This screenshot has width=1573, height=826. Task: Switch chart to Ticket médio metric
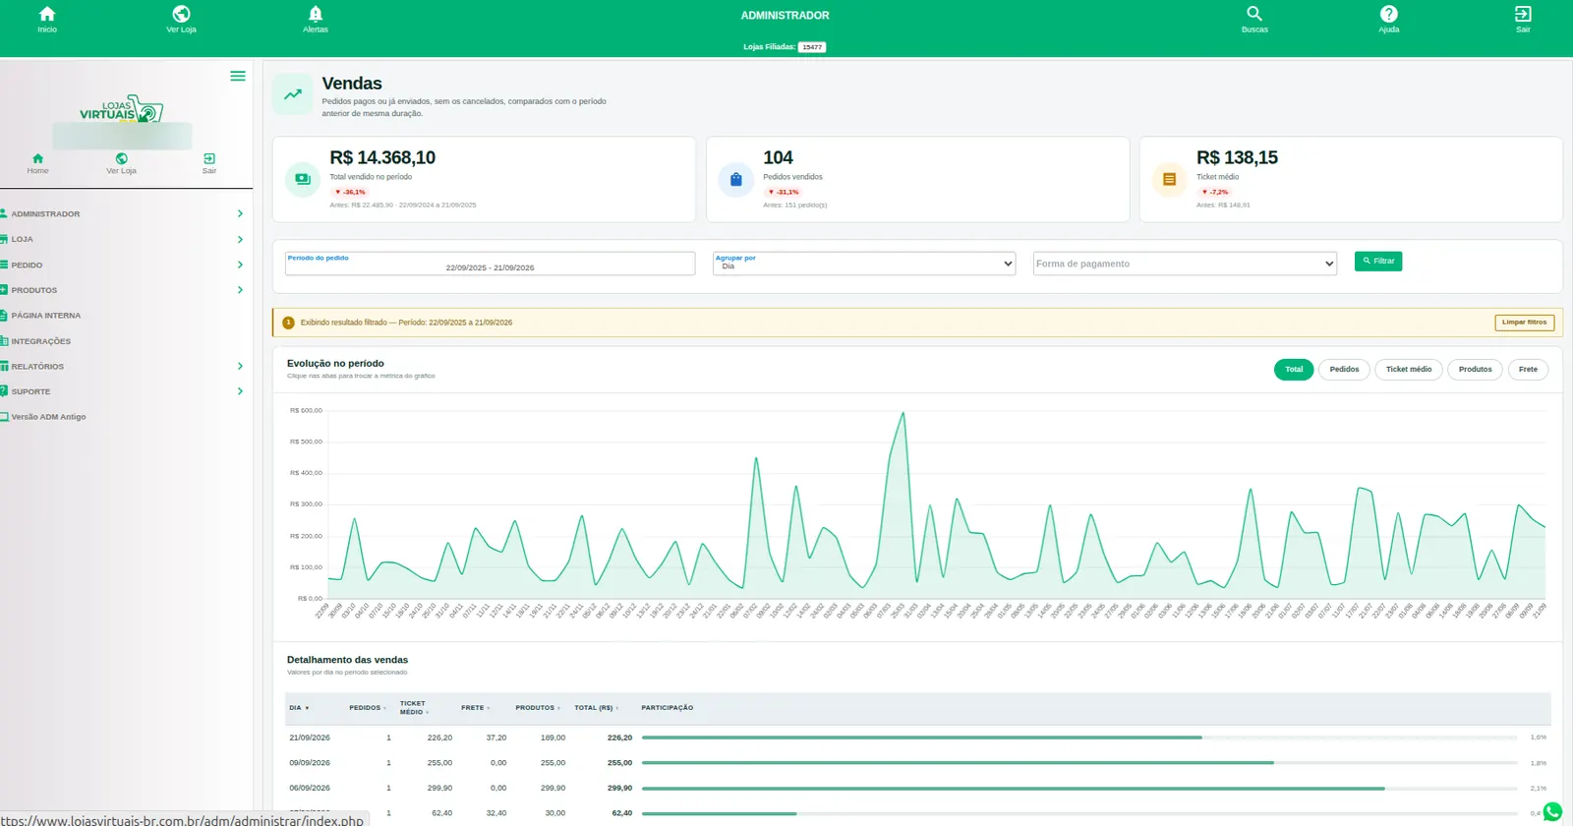click(x=1408, y=370)
